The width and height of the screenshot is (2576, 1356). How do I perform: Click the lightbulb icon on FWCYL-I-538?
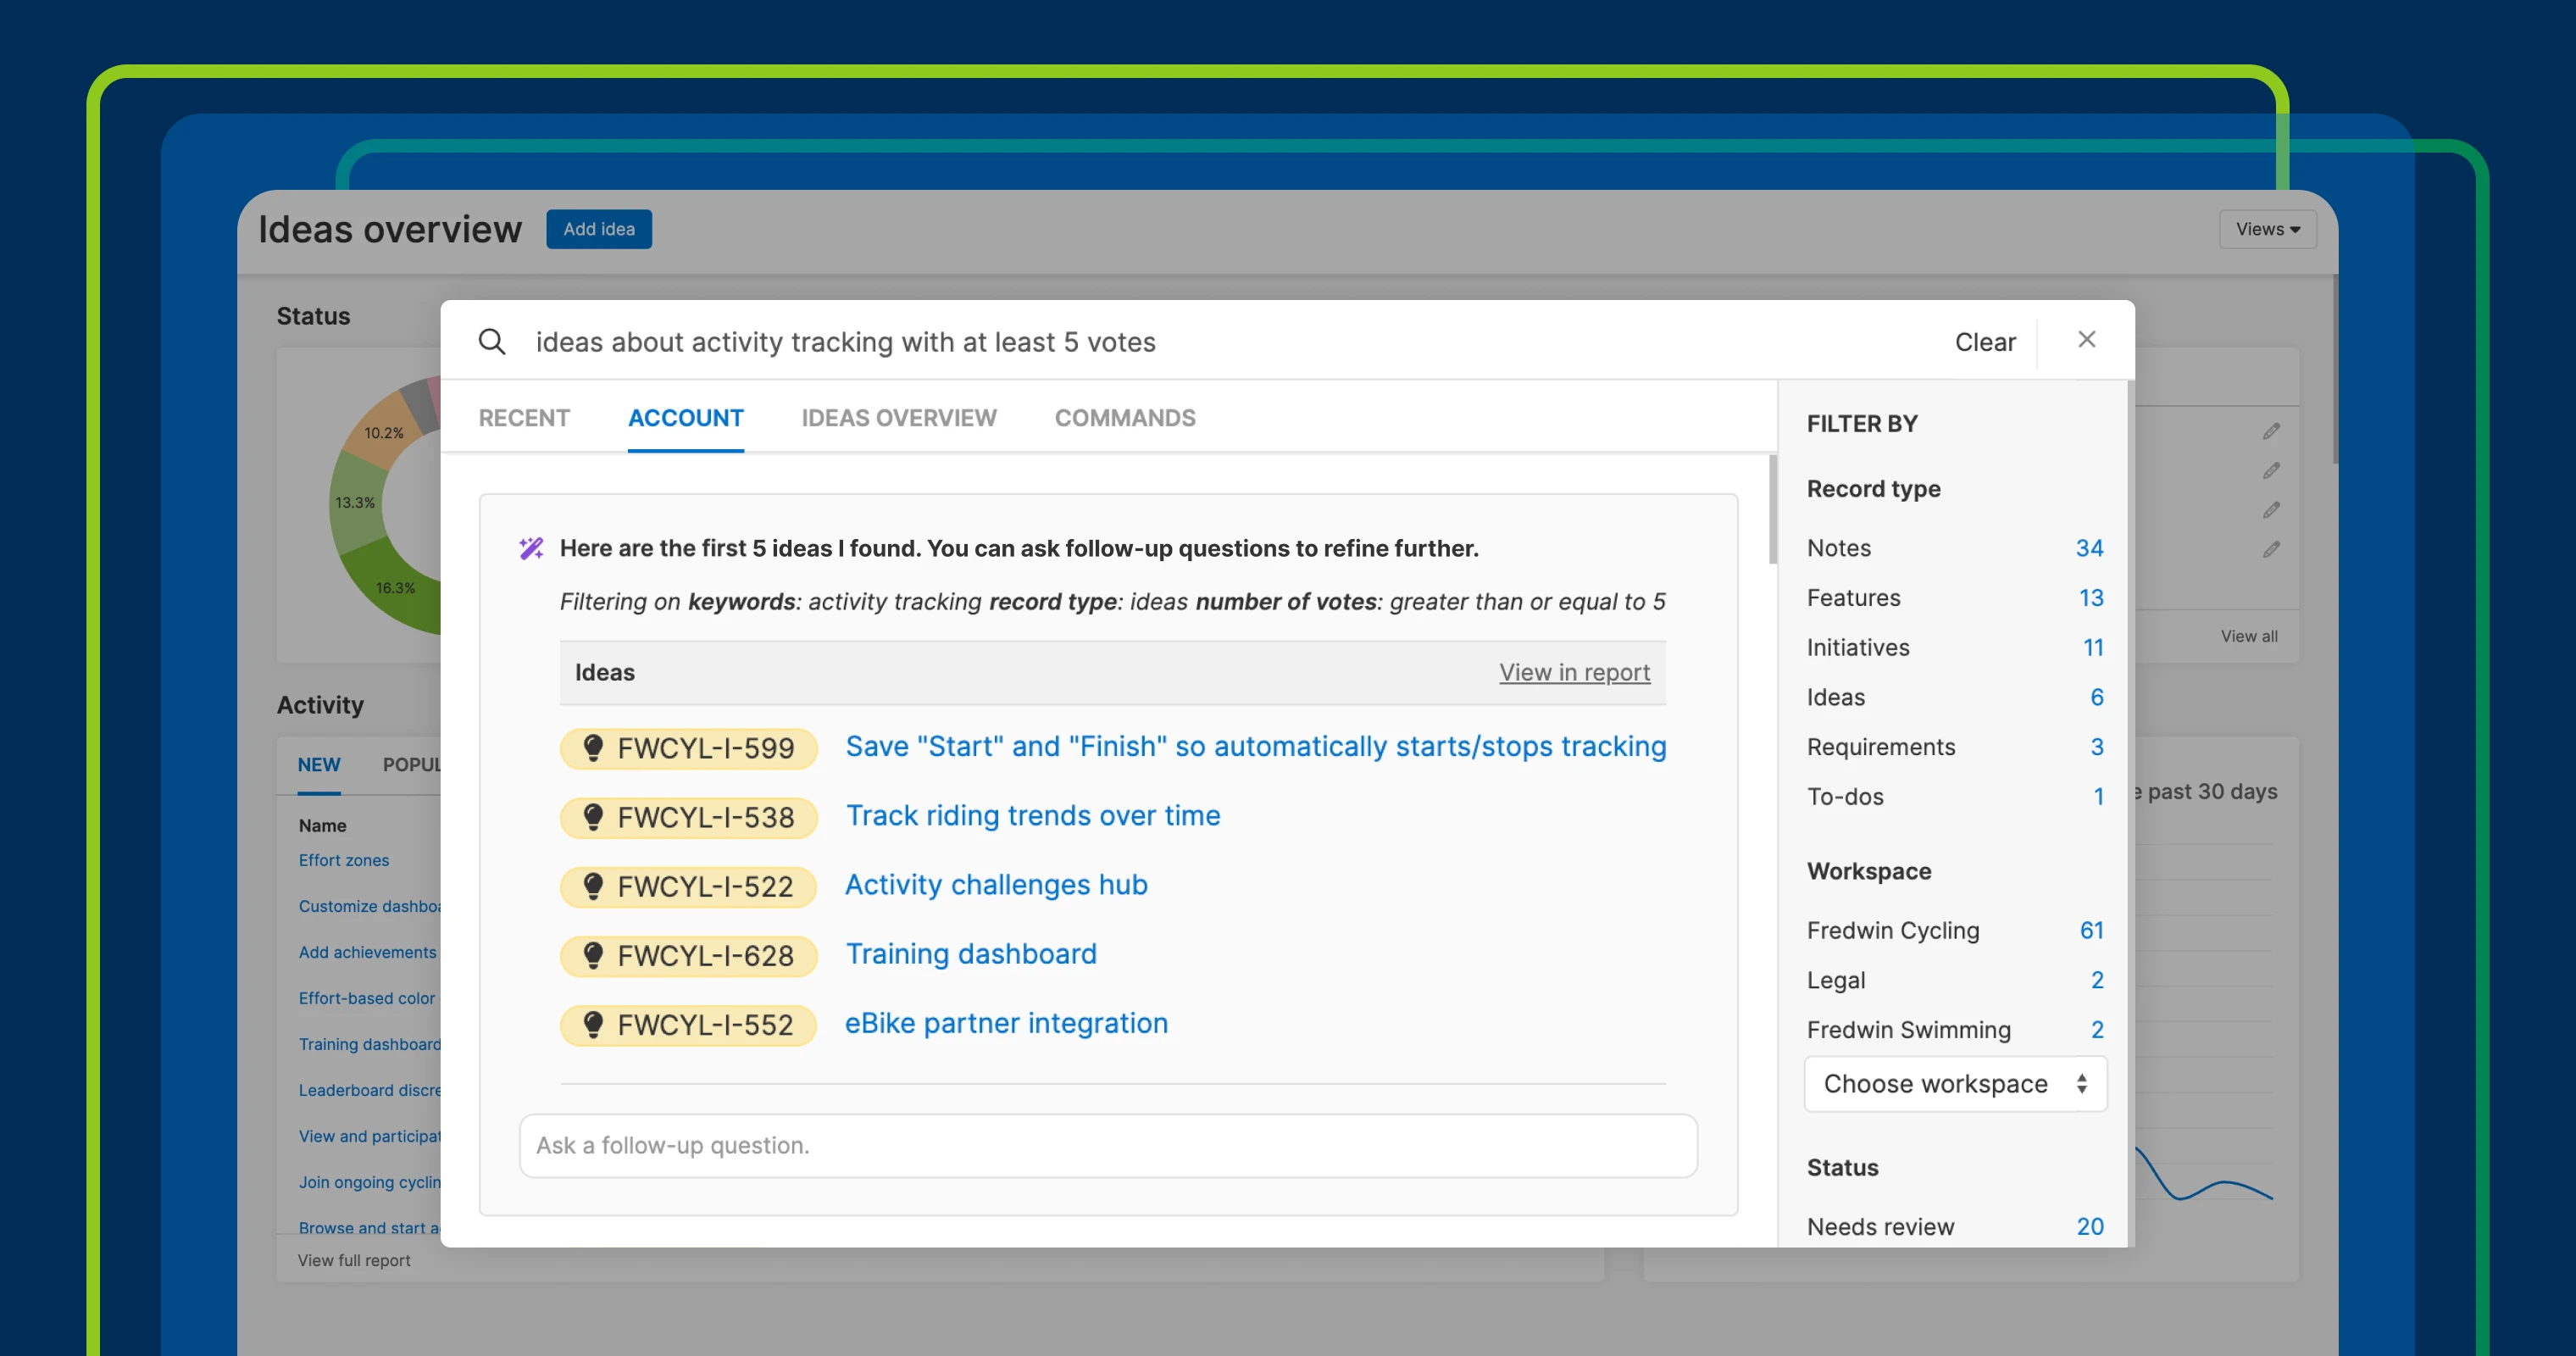pos(593,817)
